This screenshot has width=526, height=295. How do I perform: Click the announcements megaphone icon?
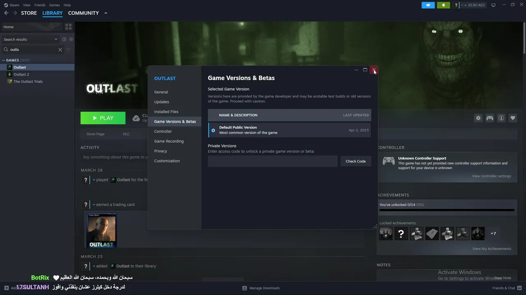(x=428, y=5)
